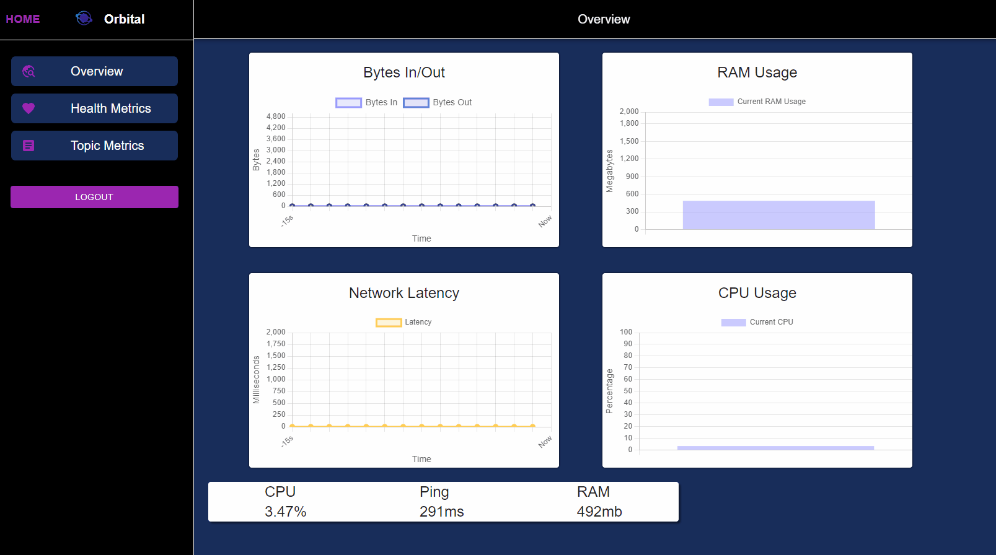
Task: Click the Megabytes axis label
Action: click(609, 171)
